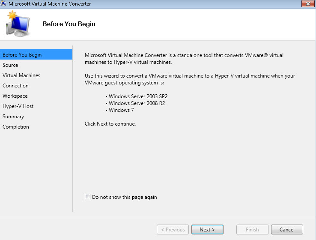Click the Microsoft Virtual Machine Converter title text

[50, 3]
